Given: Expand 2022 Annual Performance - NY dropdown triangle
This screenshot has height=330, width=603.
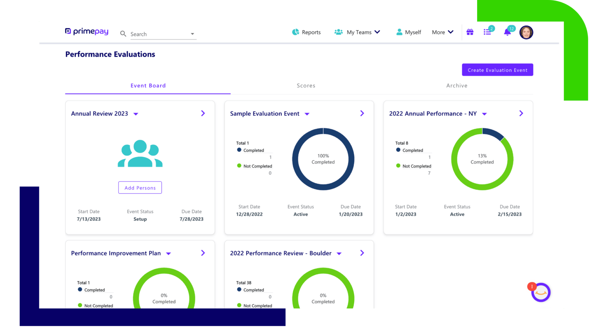Looking at the screenshot, I should click(485, 114).
